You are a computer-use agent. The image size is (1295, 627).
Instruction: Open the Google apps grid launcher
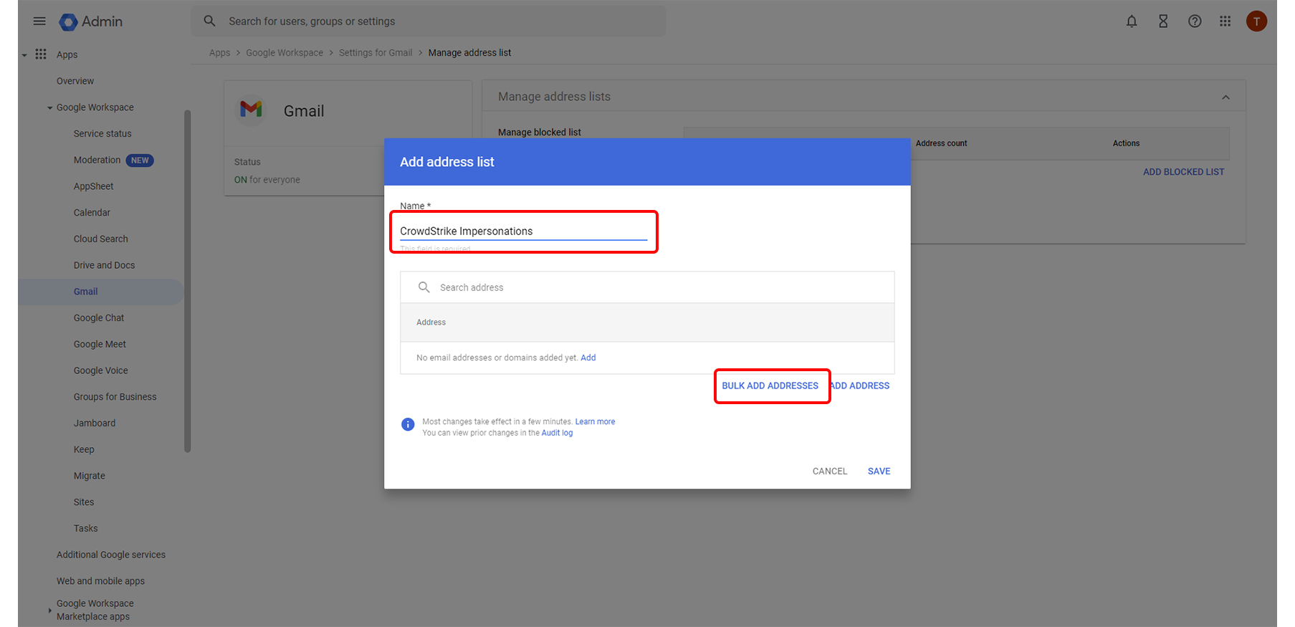coord(1225,21)
